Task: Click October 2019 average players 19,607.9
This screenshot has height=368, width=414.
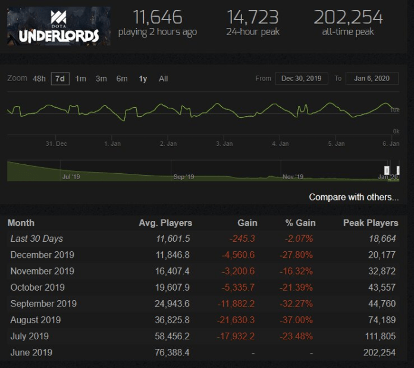Action: (x=172, y=288)
